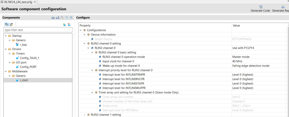Click the import configuration icon in Components header

pos(53,18)
